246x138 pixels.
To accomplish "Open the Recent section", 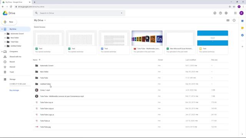I will (12, 62).
